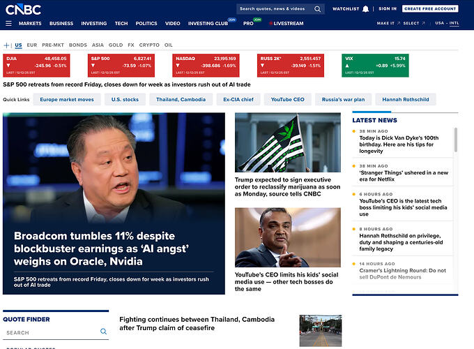The width and height of the screenshot is (474, 349).
Task: Switch edition to INTL
Action: point(454,23)
